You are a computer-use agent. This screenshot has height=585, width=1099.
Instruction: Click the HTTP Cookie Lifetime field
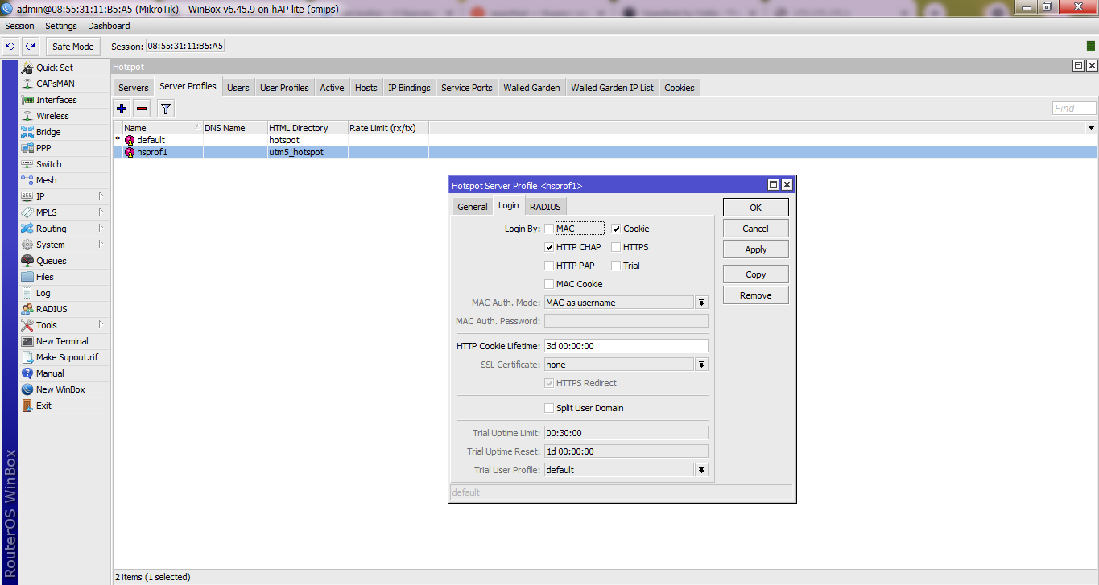pyautogui.click(x=626, y=346)
